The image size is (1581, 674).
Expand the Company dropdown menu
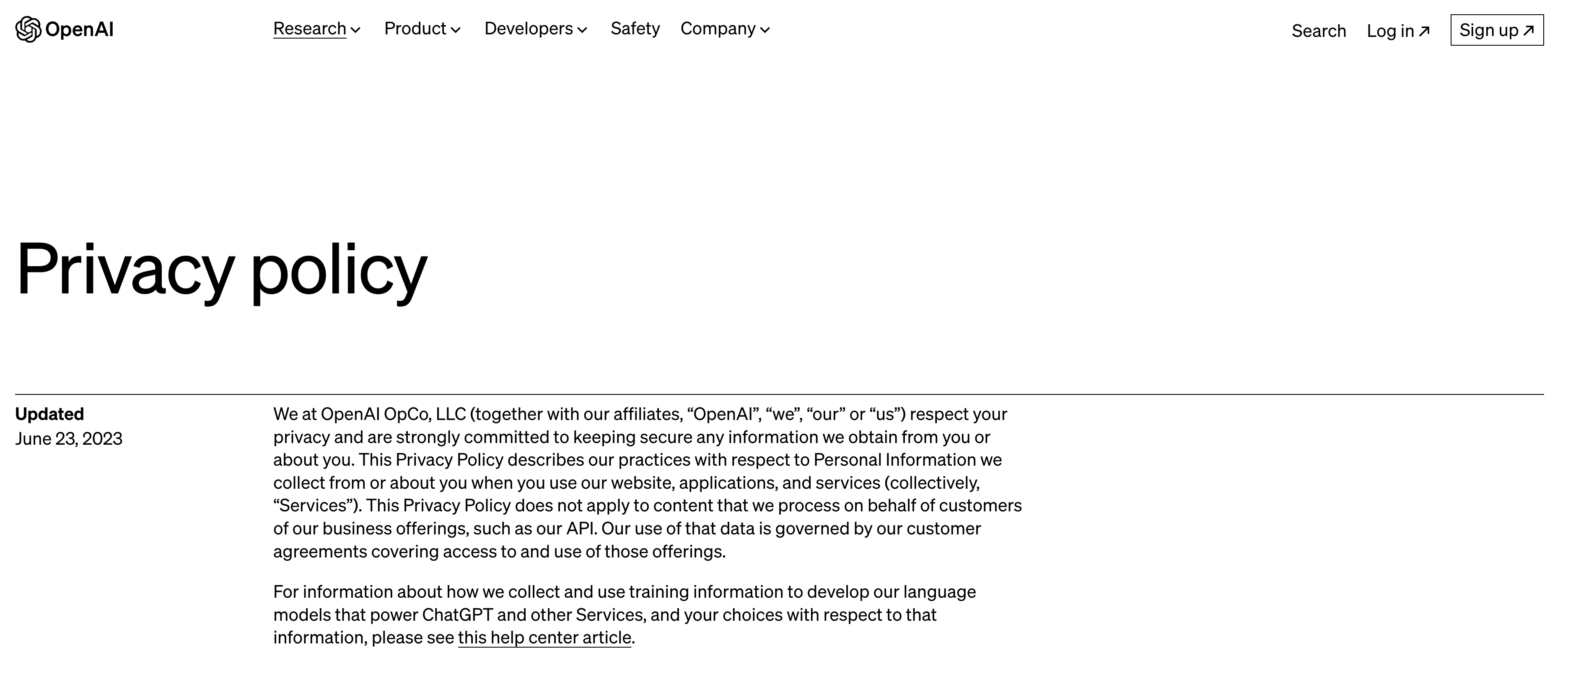(x=719, y=28)
